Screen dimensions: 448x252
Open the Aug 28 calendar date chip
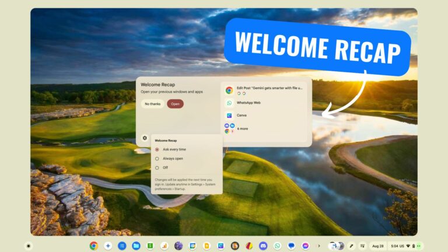(x=378, y=246)
